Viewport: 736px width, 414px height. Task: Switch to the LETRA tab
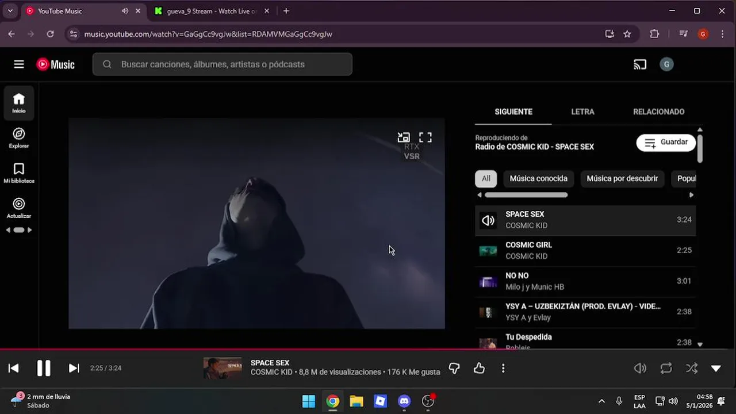pyautogui.click(x=582, y=112)
